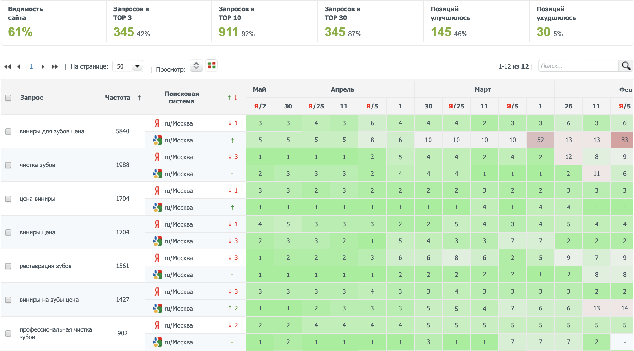Image resolution: width=634 pixels, height=351 pixels.
Task: Click the Поиск search input field
Action: click(x=578, y=66)
